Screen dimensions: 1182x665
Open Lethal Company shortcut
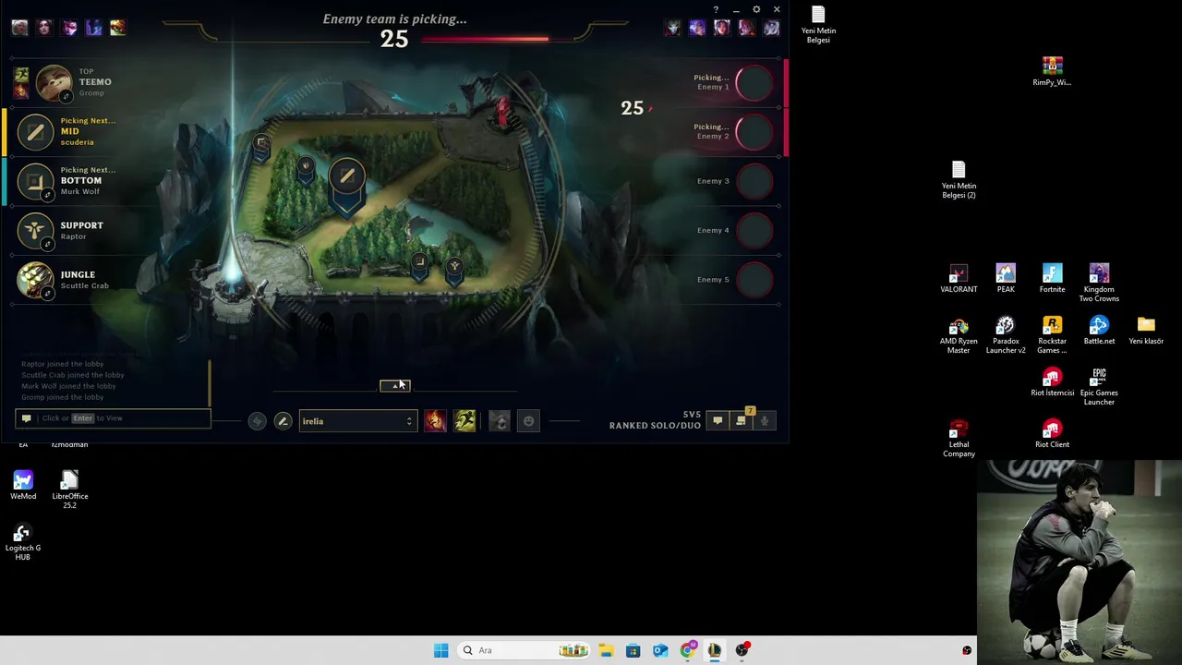pos(959,439)
